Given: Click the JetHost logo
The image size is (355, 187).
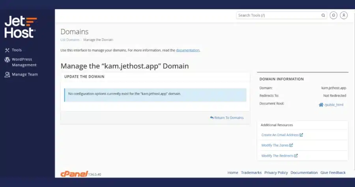Looking at the screenshot, I should (x=21, y=27).
